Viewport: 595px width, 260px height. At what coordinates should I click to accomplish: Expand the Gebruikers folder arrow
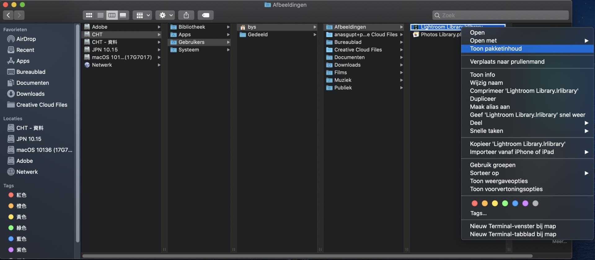point(228,42)
